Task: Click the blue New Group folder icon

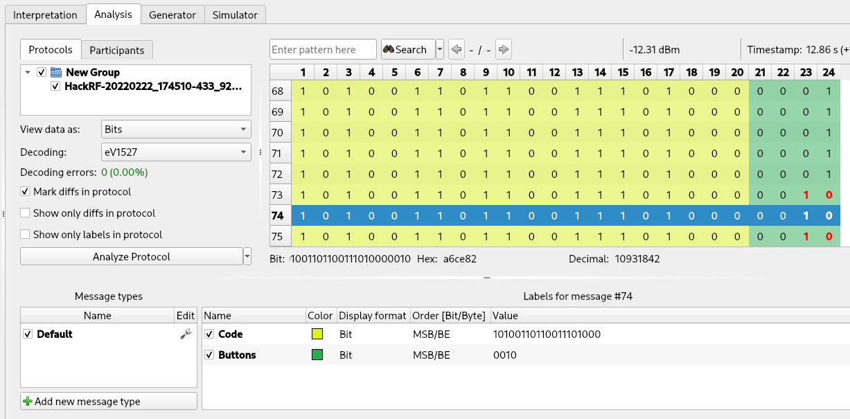Action: pos(56,72)
